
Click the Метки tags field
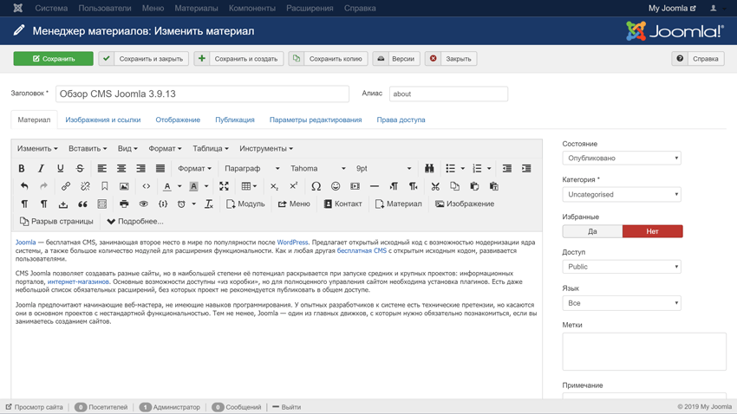(x=644, y=352)
